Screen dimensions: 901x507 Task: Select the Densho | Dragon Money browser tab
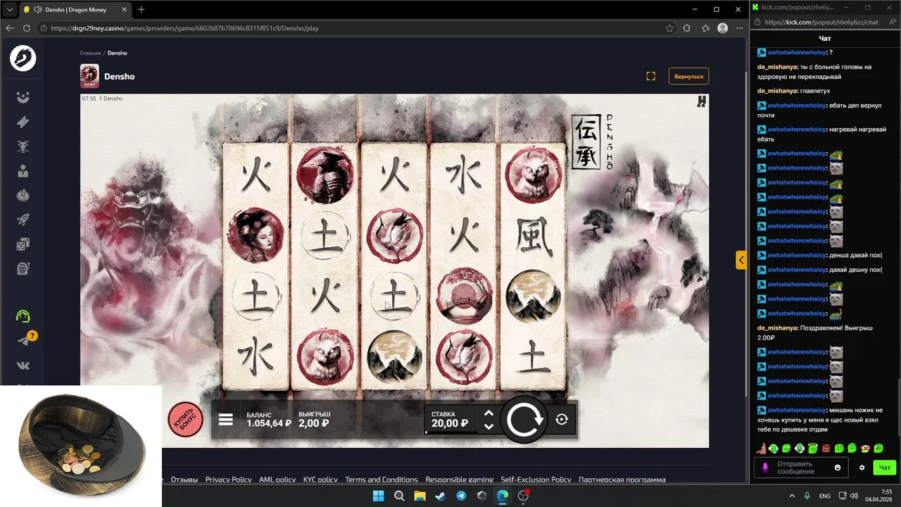point(74,9)
